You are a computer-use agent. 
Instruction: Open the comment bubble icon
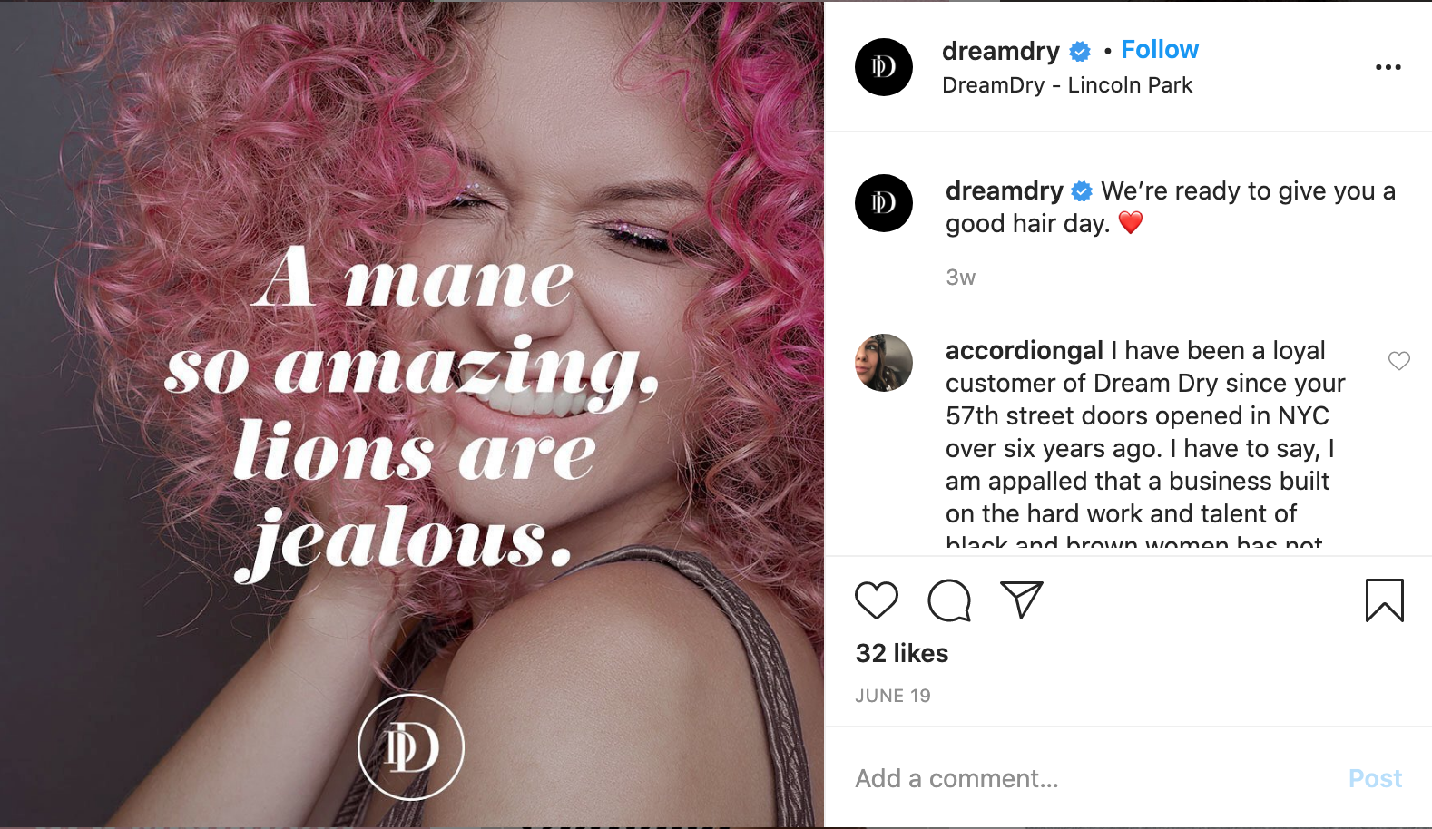949,600
